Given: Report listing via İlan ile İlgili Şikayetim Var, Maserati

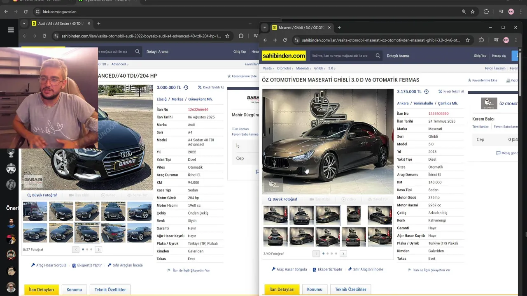Looking at the screenshot, I should 429,270.
